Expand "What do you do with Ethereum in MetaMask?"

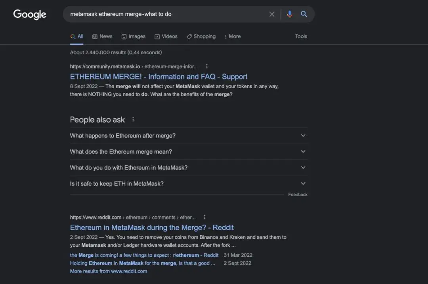coord(189,168)
